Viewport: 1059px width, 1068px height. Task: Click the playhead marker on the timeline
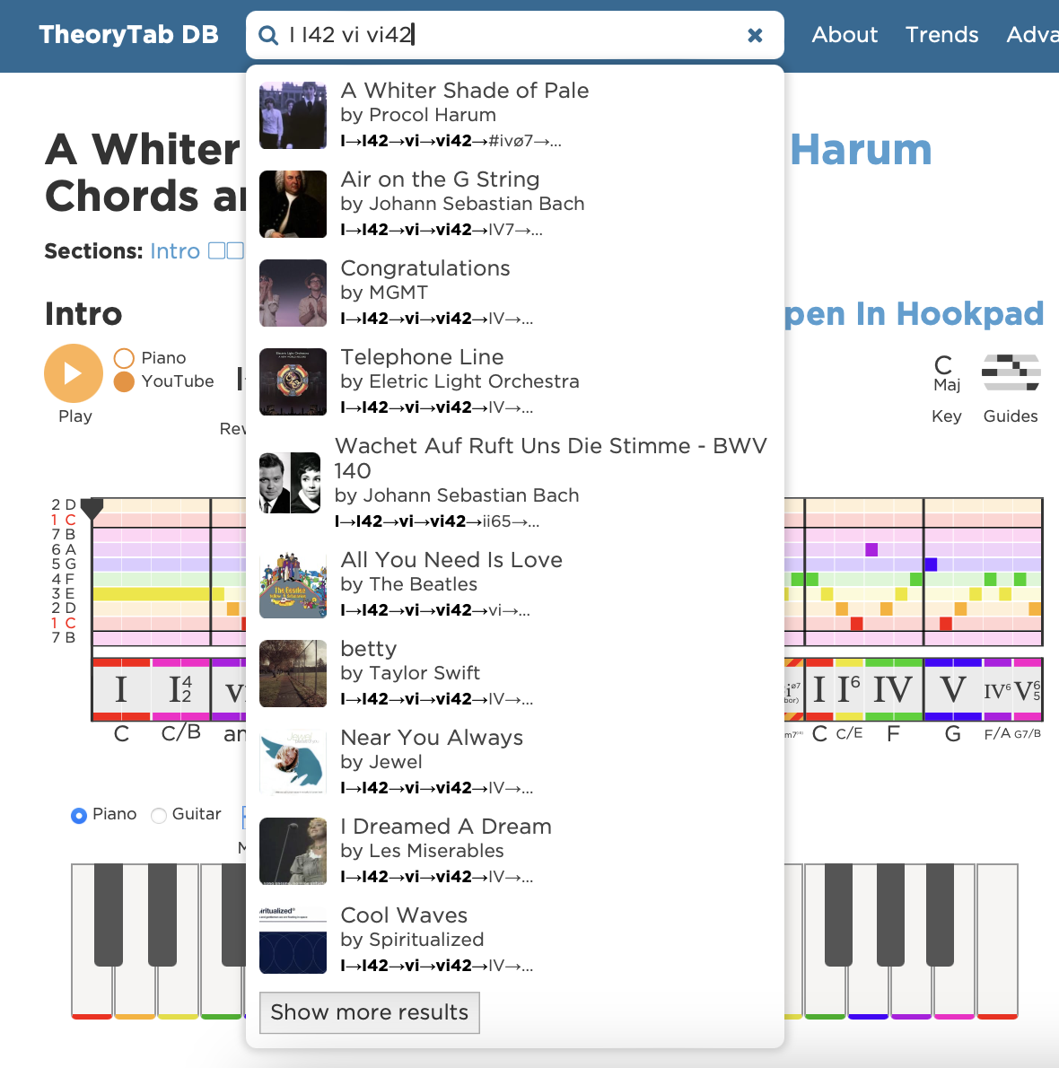pyautogui.click(x=92, y=508)
